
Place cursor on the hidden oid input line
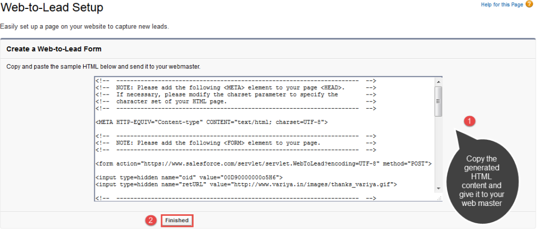[189, 178]
